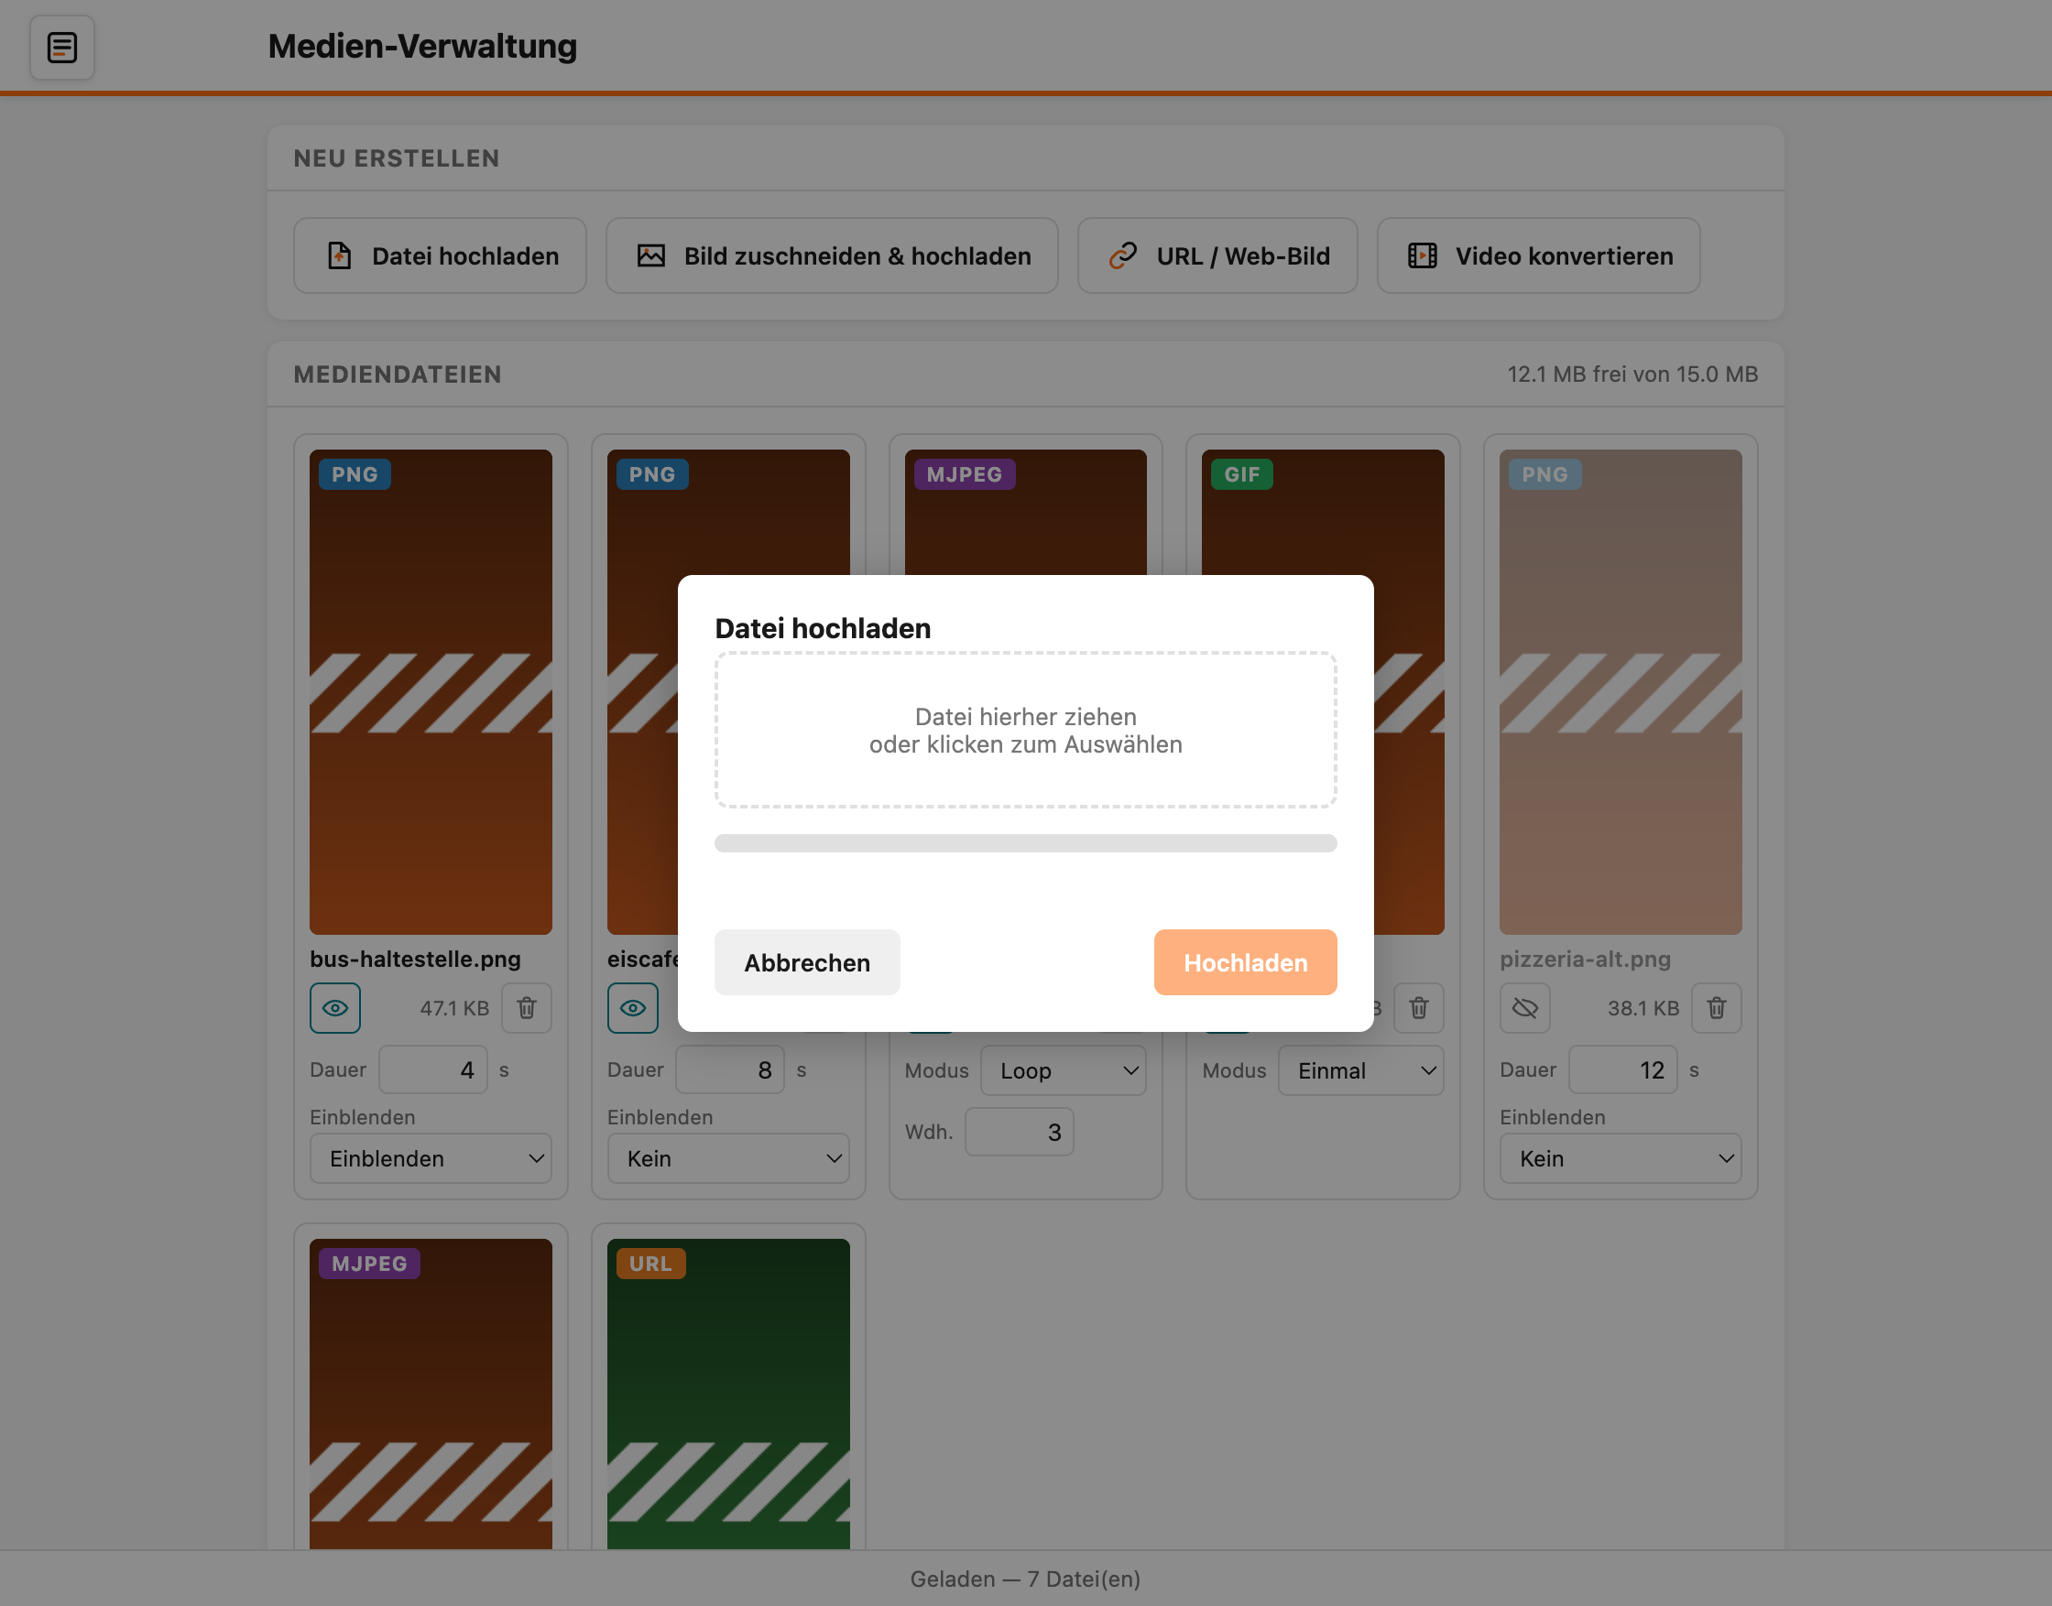Click the status text Geladen — 7 Datei(en)
Viewport: 2052px width, 1606px height.
point(1025,1579)
